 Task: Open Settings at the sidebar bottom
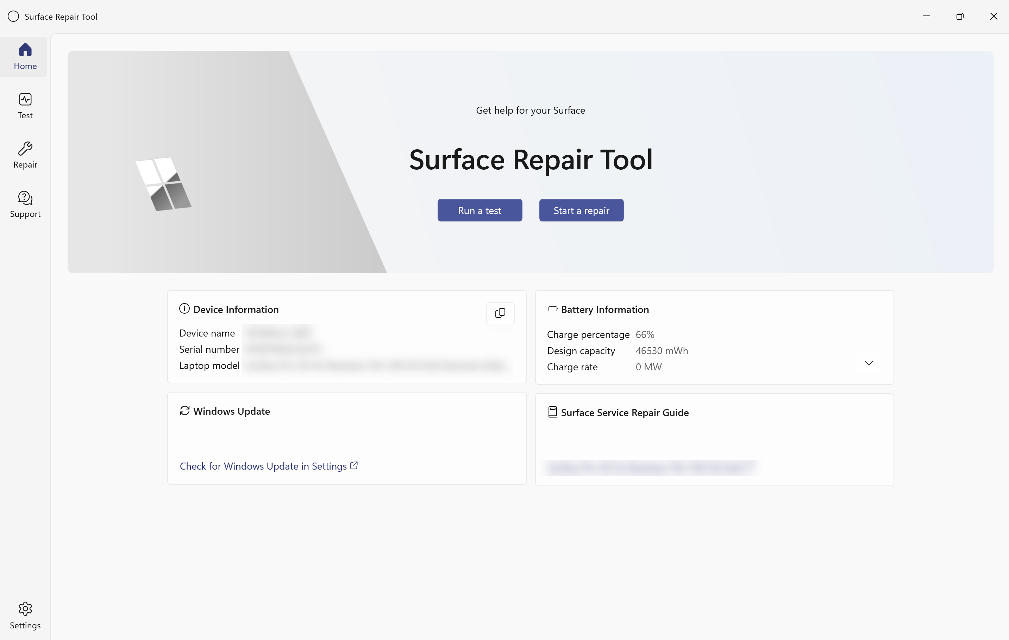tap(25, 616)
